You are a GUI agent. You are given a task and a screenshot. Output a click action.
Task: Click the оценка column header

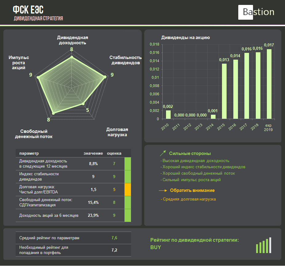point(114,153)
